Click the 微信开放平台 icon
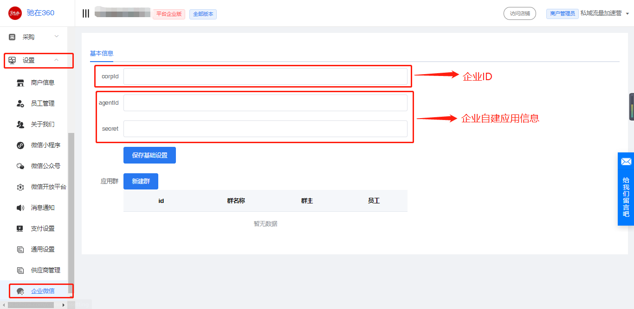The height and width of the screenshot is (309, 634). coord(20,187)
